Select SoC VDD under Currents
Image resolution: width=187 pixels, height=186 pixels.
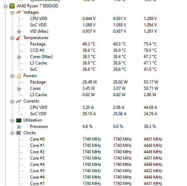[38, 114]
